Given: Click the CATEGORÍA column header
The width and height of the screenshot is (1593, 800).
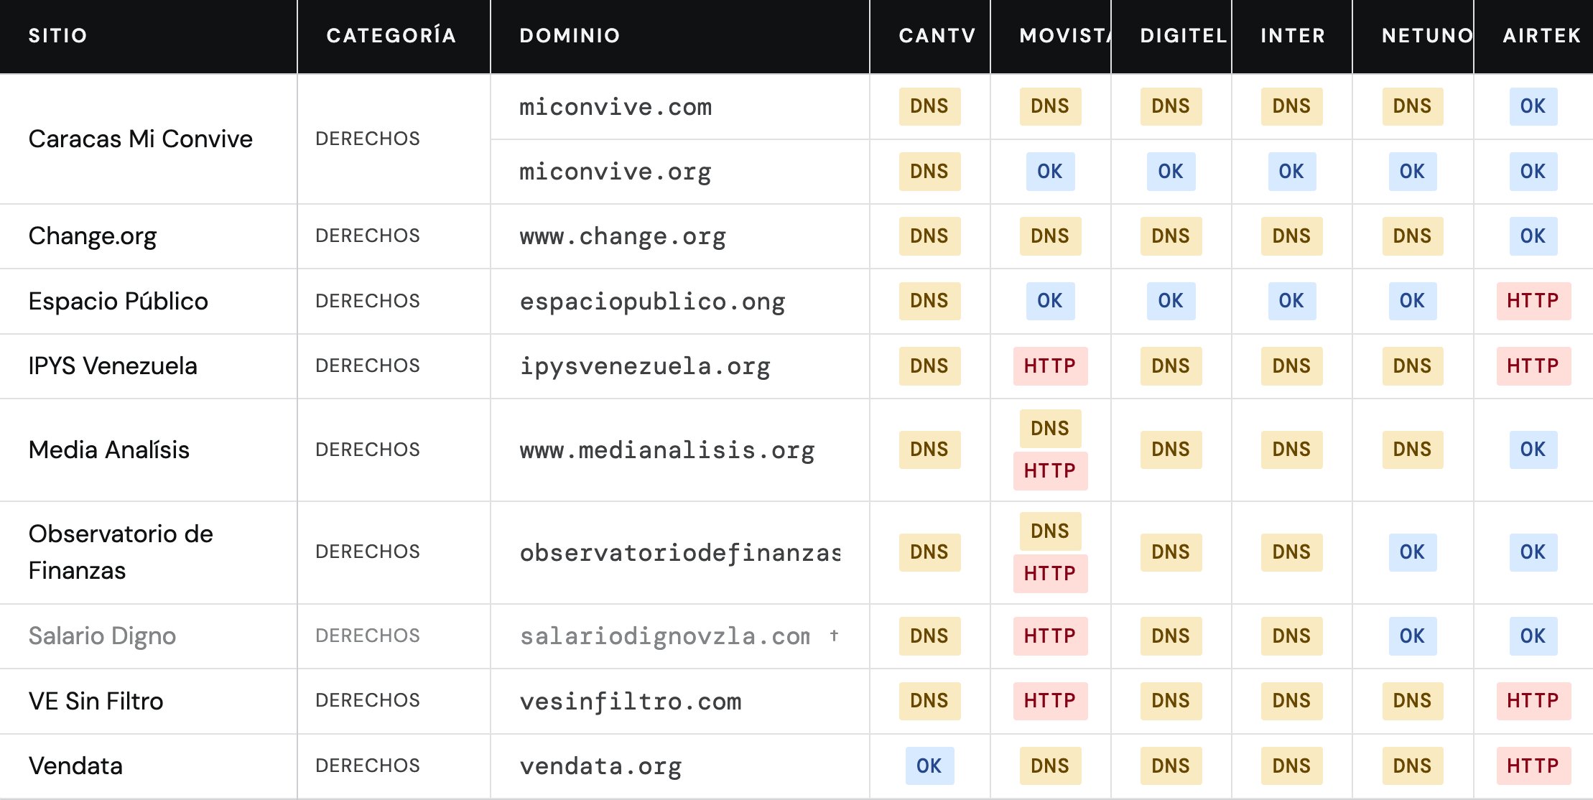Looking at the screenshot, I should [391, 36].
